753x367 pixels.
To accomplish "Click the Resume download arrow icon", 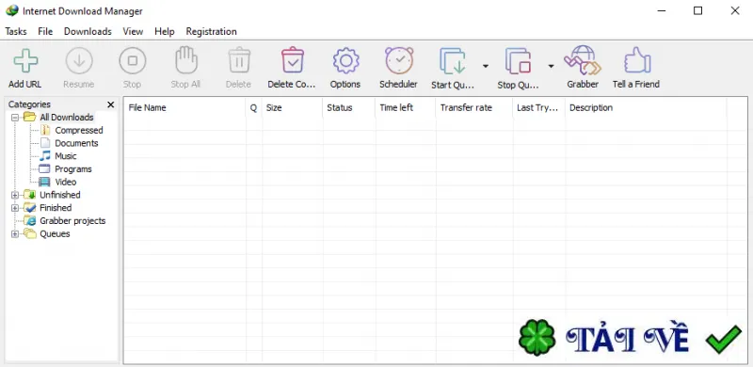I will (79, 61).
